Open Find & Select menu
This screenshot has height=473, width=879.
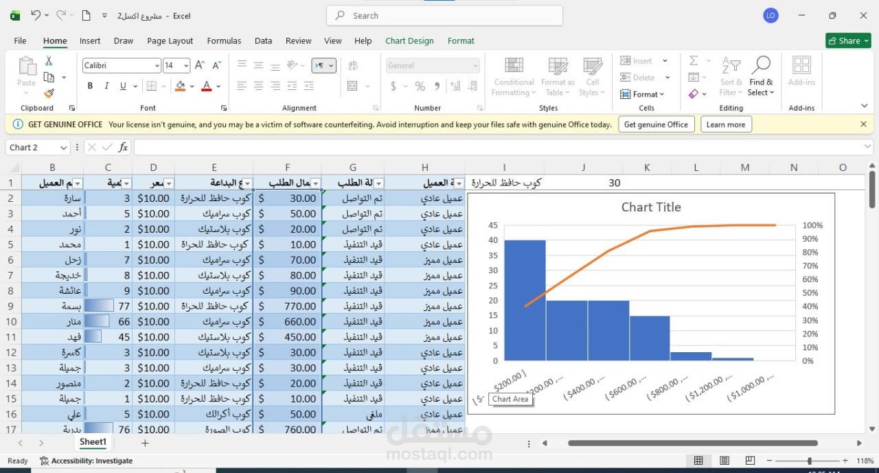point(761,76)
